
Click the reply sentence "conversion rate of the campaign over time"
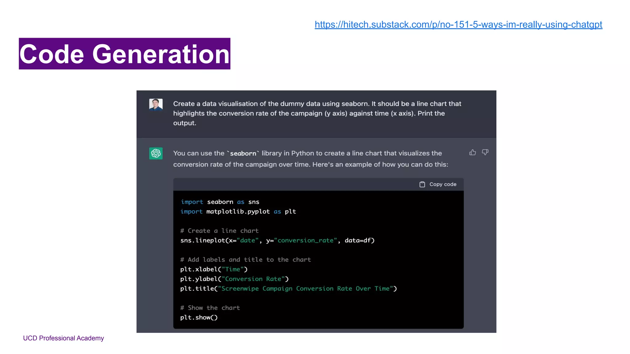241,164
